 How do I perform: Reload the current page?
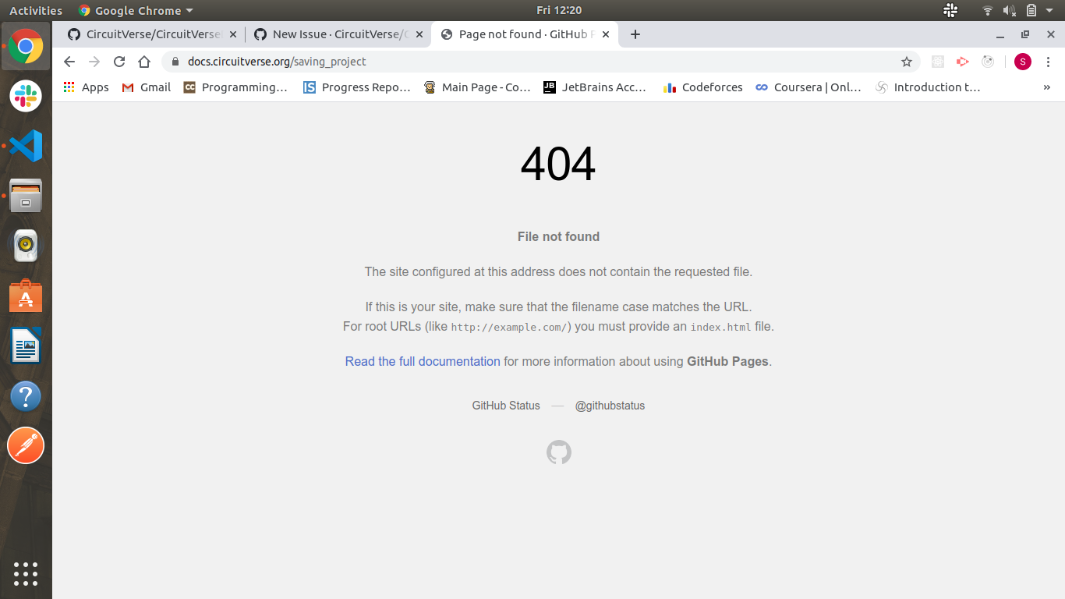point(119,61)
